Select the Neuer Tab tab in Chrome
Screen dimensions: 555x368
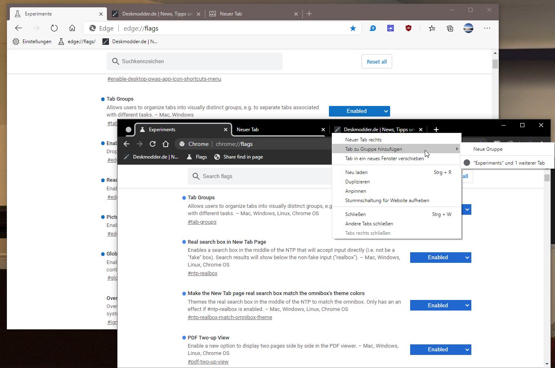[280, 130]
